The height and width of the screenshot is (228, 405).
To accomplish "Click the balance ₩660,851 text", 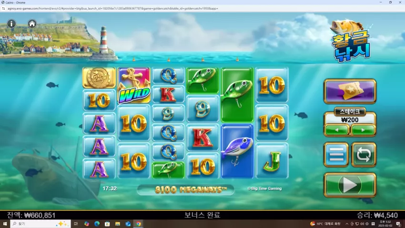I will point(31,215).
